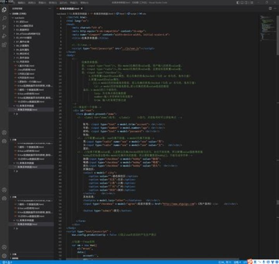This screenshot has width=279, height=264.
Task: Click the editor vertical scrollbar thumb
Action: tap(278, 35)
